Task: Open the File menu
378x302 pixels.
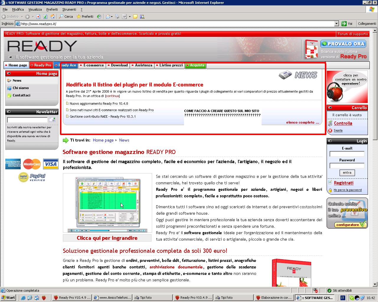Action: 5,9
